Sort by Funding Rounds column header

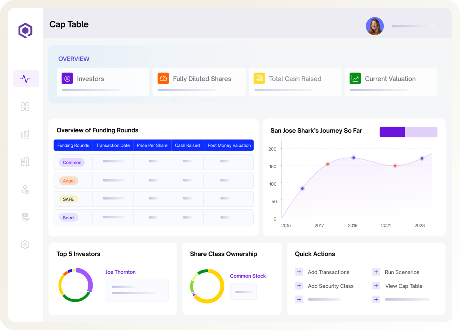coord(73,145)
